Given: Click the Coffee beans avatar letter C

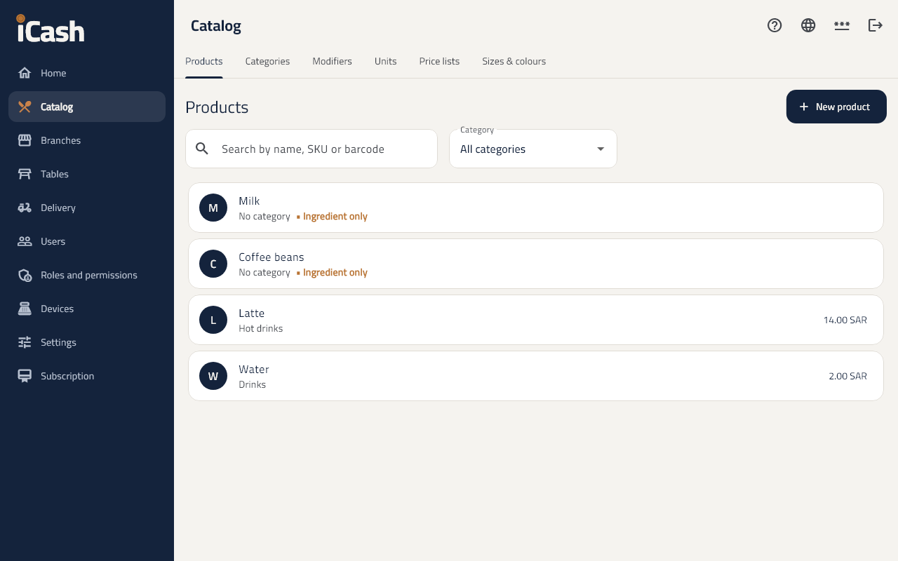Looking at the screenshot, I should coord(213,264).
